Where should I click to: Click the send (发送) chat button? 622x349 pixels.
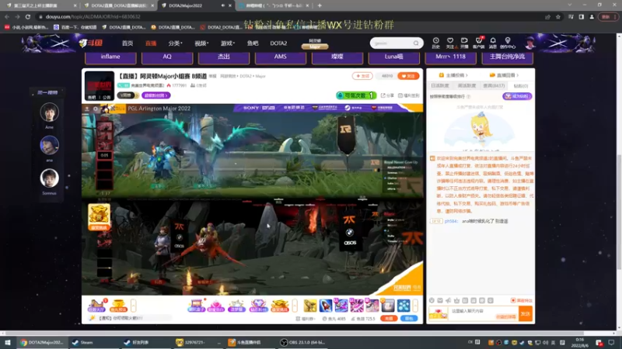[526, 314]
